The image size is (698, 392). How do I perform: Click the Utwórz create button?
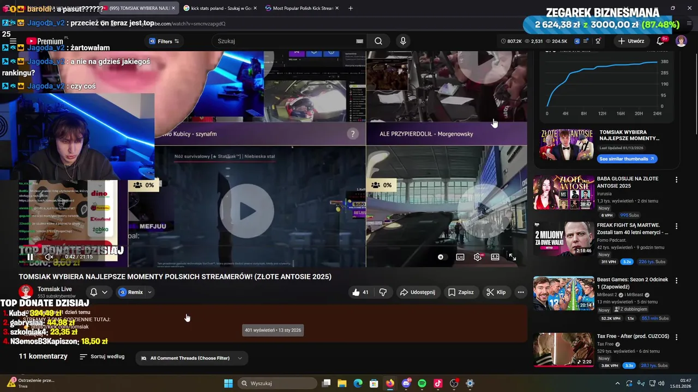631,41
